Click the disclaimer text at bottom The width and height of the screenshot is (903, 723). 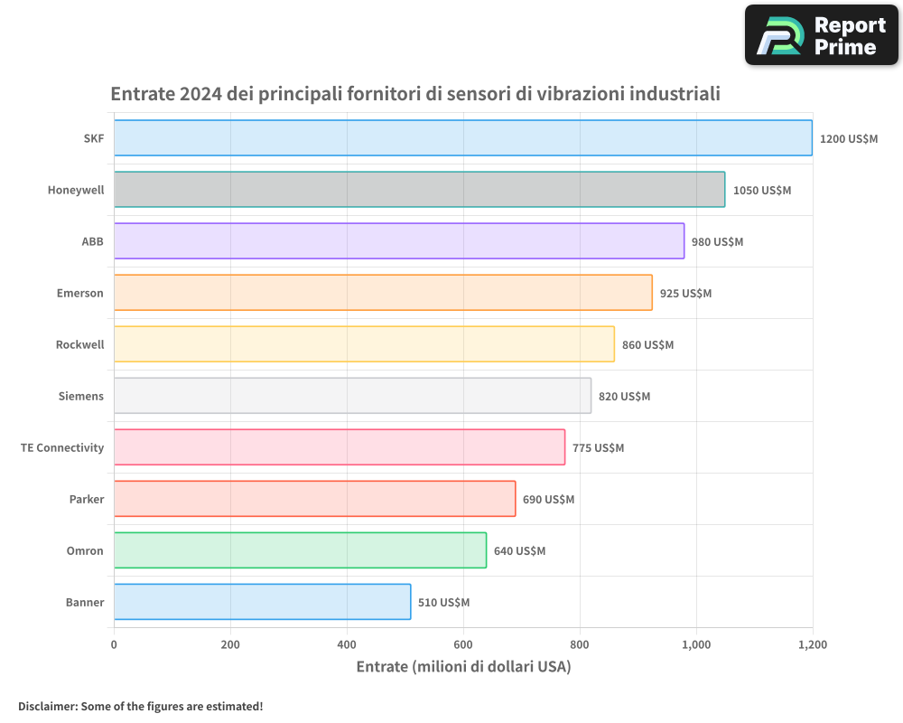[140, 706]
